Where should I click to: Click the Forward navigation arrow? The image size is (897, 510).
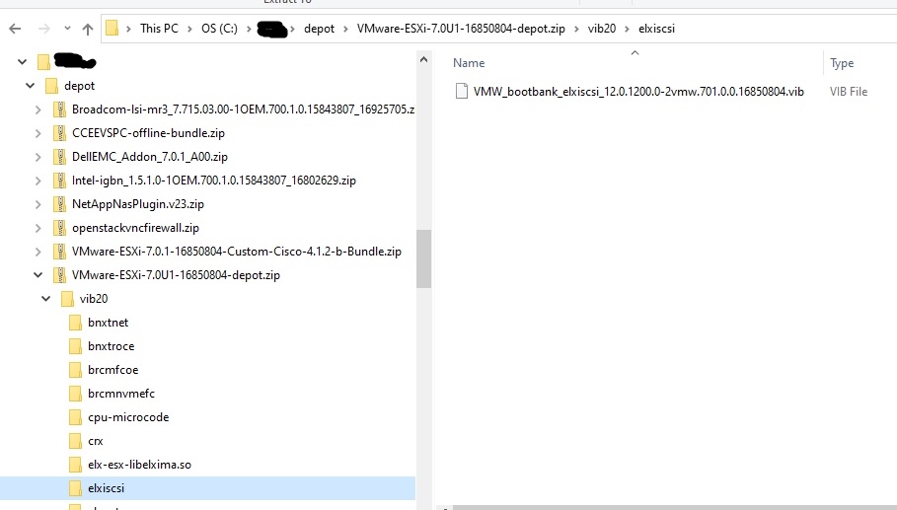[x=44, y=29]
